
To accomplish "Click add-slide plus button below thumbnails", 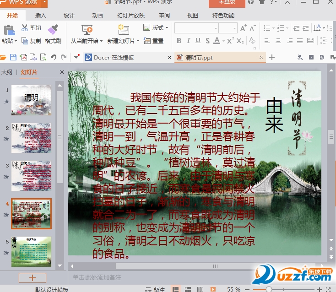I will coord(33,278).
